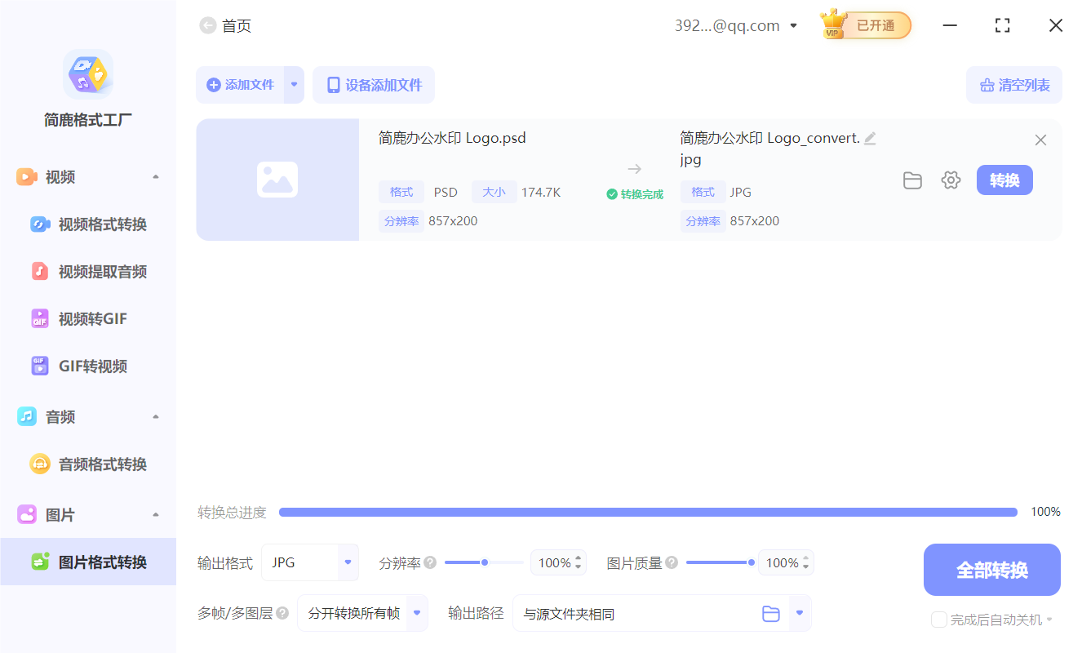Click the PSD file thumbnail
Image resolution: width=1082 pixels, height=653 pixels.
pyautogui.click(x=277, y=180)
